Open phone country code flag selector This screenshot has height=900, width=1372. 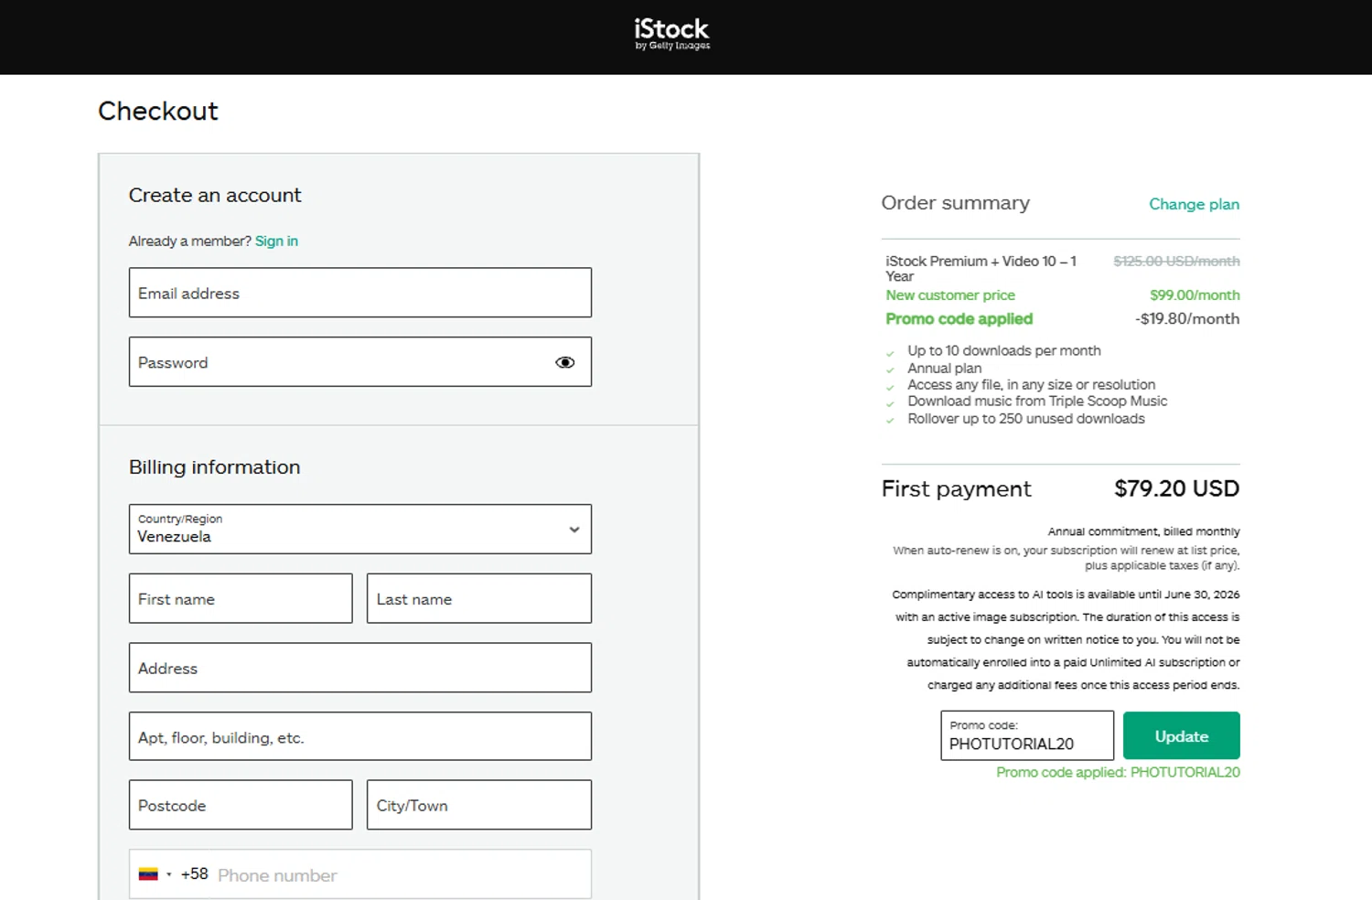tap(155, 874)
